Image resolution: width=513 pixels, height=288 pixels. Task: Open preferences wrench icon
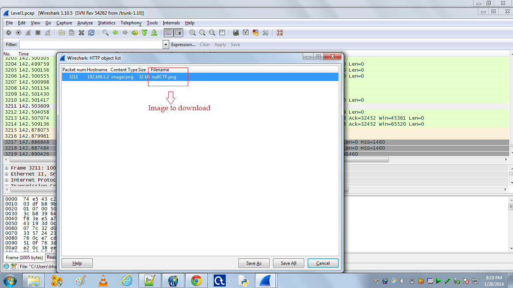[266, 33]
